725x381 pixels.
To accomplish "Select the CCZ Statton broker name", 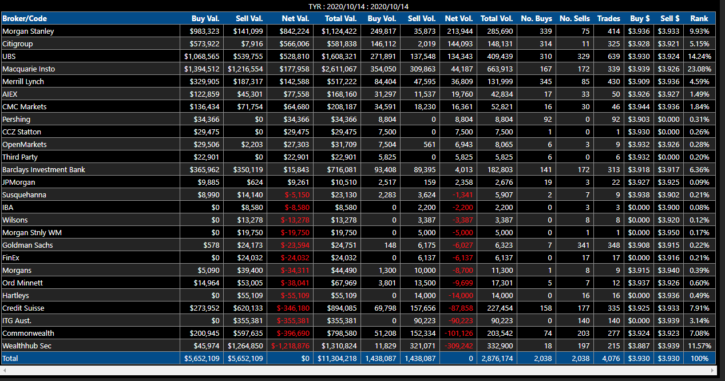I will click(22, 132).
